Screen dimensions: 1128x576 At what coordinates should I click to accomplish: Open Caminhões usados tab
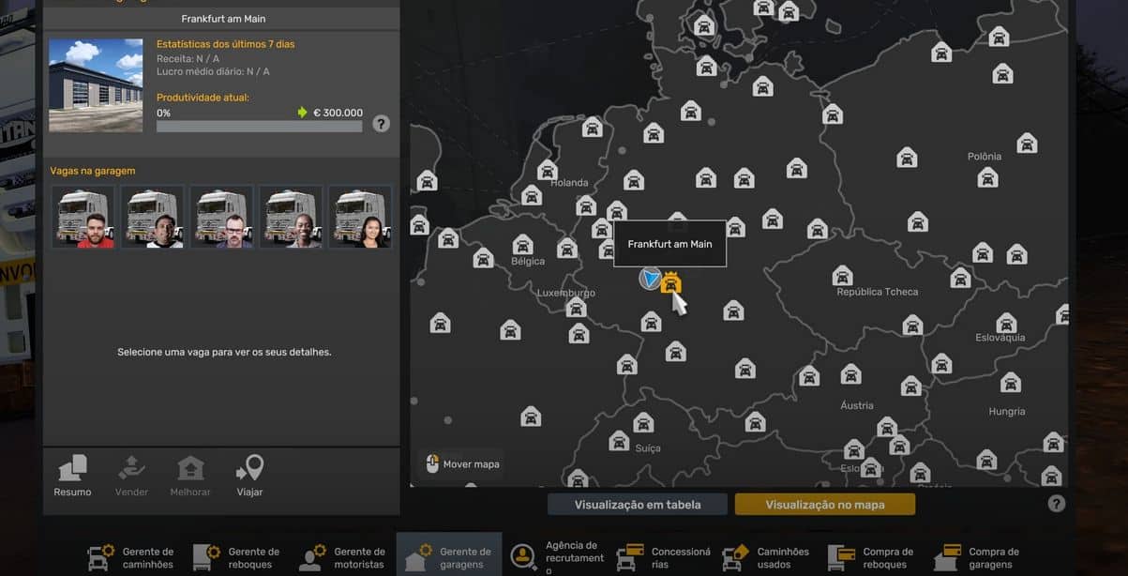[769, 557]
